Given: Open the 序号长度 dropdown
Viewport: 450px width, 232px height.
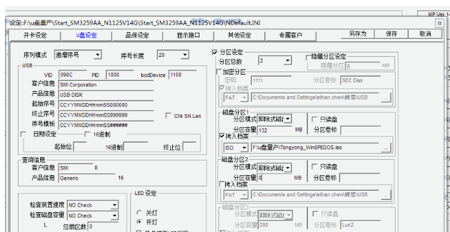Looking at the screenshot, I should [185, 55].
